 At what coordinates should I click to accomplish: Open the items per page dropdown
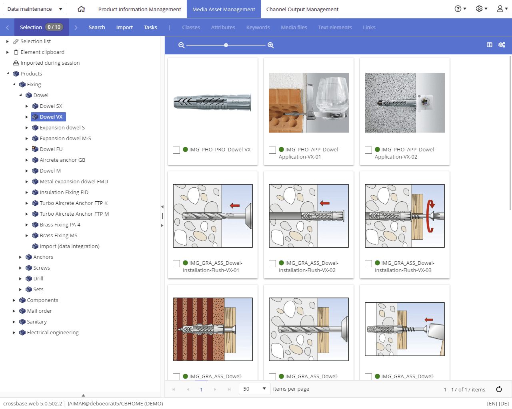pyautogui.click(x=255, y=389)
